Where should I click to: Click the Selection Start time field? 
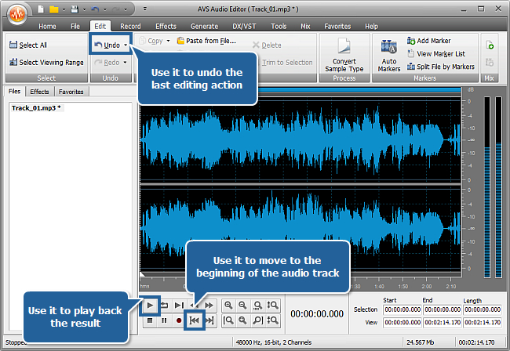pyautogui.click(x=403, y=309)
